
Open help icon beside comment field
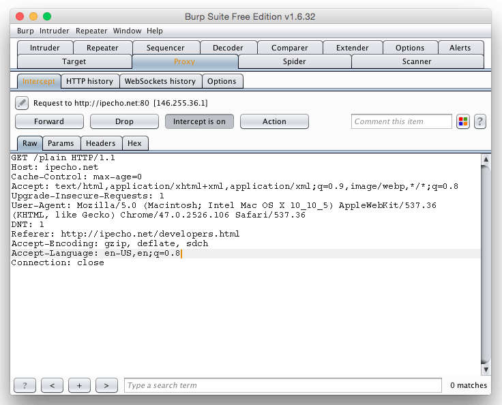[479, 121]
